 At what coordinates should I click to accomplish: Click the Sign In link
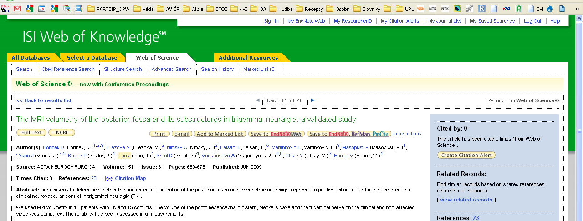[x=271, y=21]
